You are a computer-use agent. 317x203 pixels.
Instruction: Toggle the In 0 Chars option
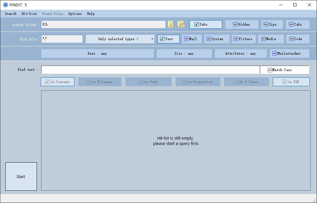[x=247, y=82]
